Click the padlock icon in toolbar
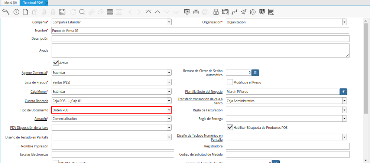This screenshot has width=370, height=163. tap(216, 12)
